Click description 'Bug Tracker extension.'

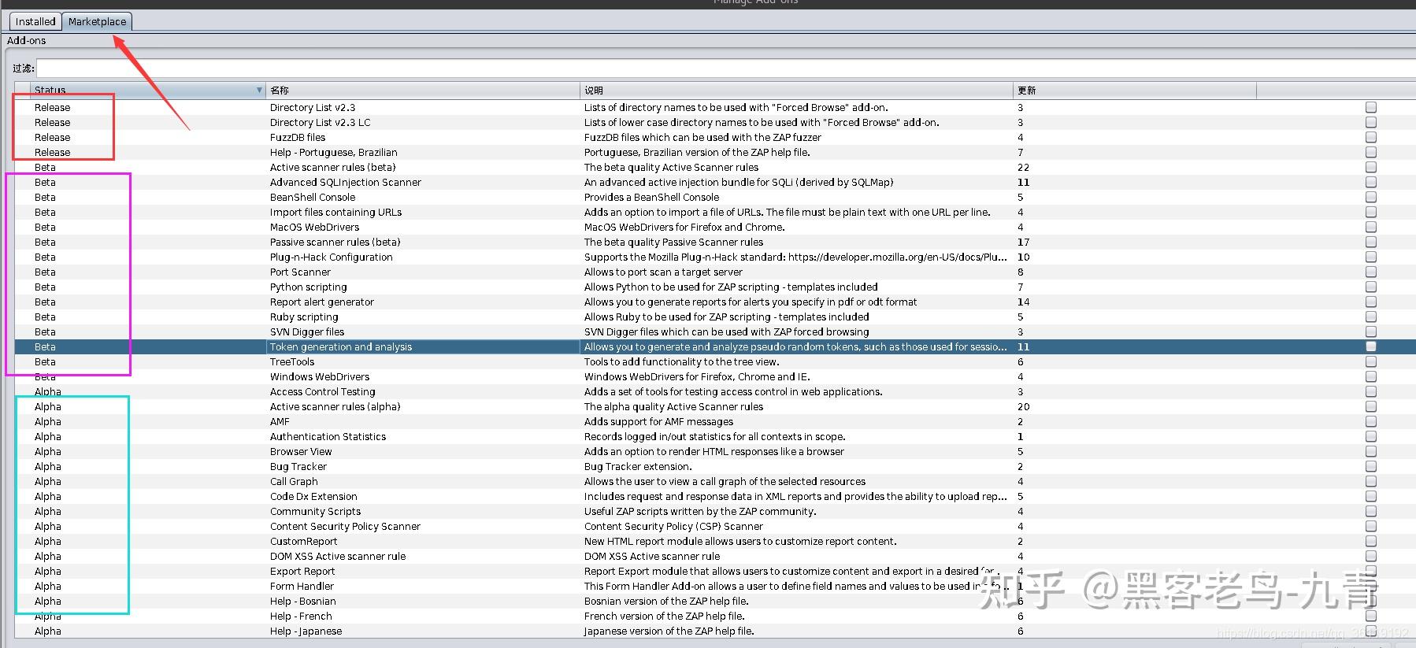pyautogui.click(x=638, y=466)
